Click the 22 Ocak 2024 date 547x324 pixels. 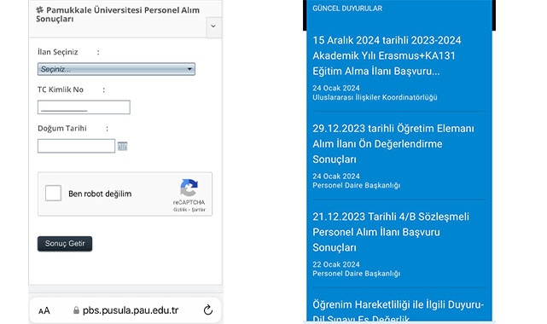click(336, 264)
